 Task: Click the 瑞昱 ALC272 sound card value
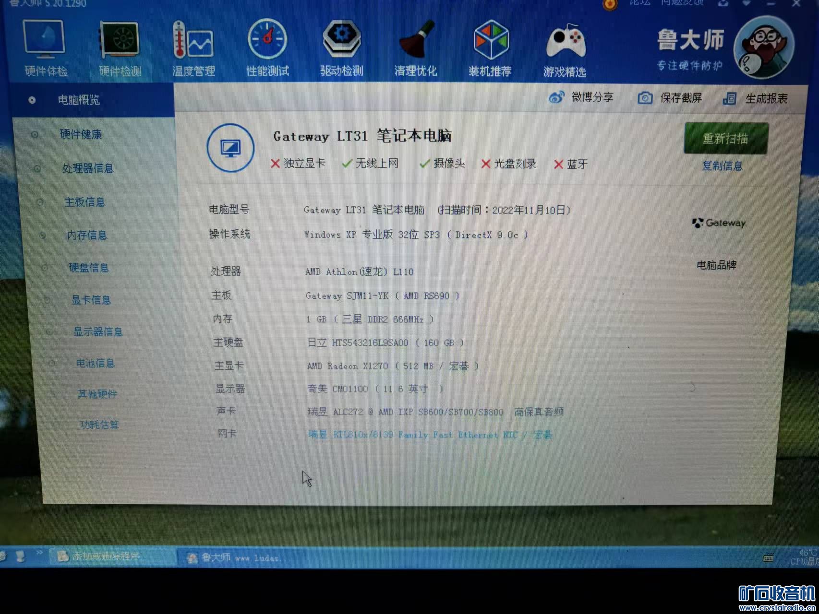[435, 412]
